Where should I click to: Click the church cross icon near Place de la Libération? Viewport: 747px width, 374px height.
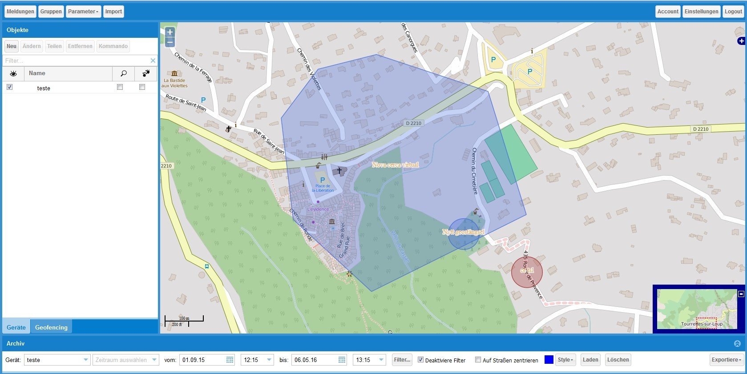click(x=339, y=170)
